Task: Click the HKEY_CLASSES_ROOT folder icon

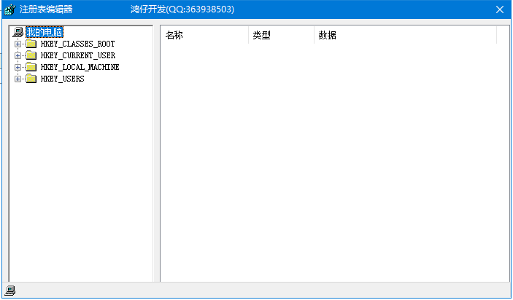Action: tap(31, 44)
